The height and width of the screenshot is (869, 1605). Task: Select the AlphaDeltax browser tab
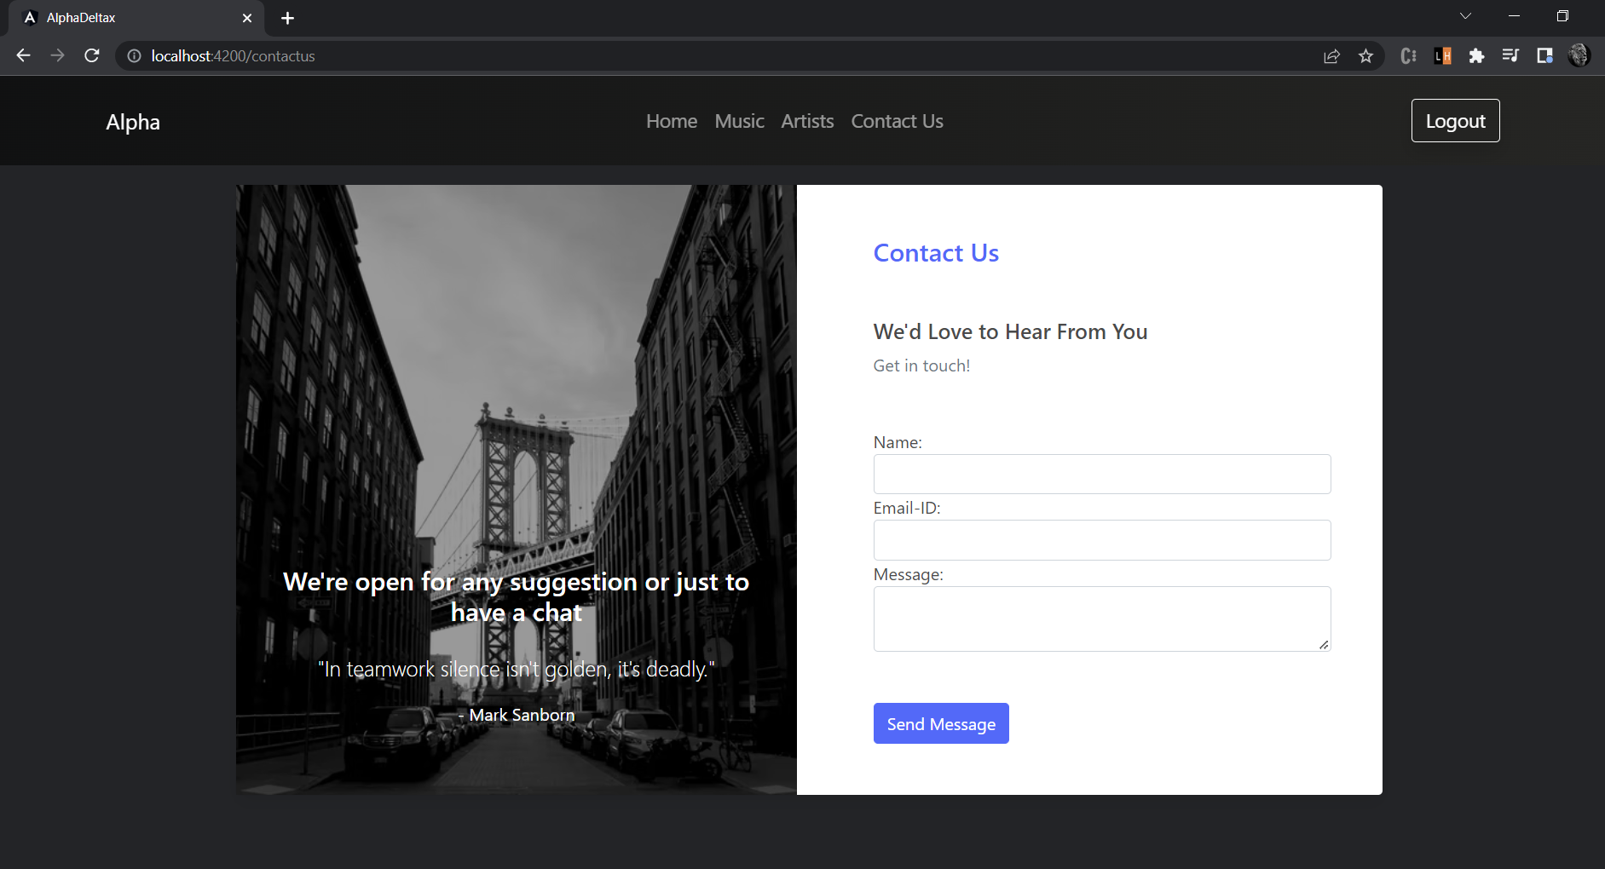(136, 18)
